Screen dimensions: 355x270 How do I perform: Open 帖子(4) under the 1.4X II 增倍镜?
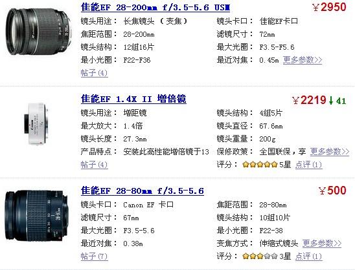[x=94, y=165]
